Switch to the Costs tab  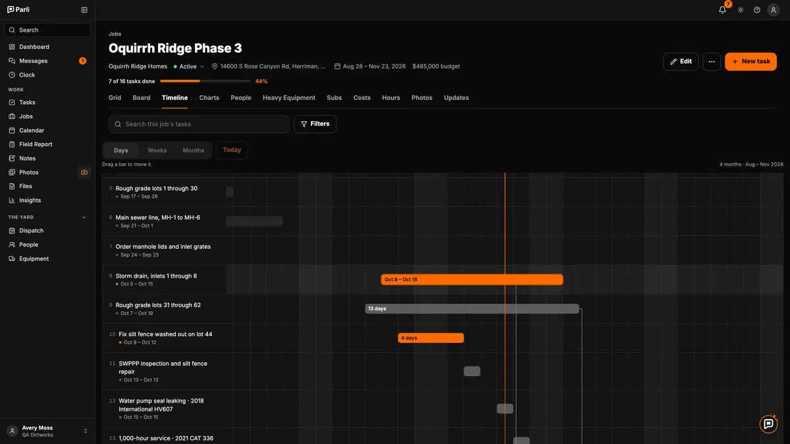click(x=362, y=98)
